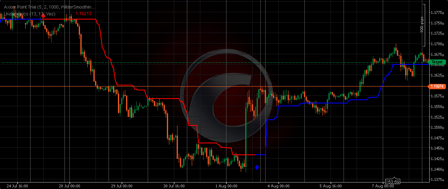This screenshot has width=448, height=189.
Task: Click the 1.15500 price axis label
Action: (437, 107)
